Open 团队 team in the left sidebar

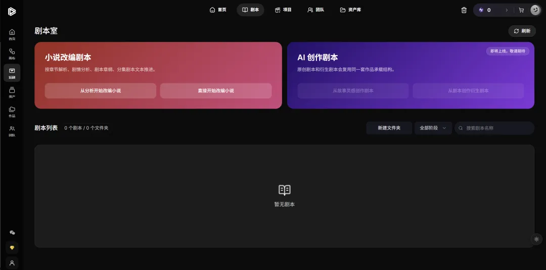(12, 131)
